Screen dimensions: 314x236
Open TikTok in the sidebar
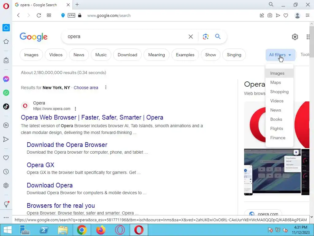point(6,106)
